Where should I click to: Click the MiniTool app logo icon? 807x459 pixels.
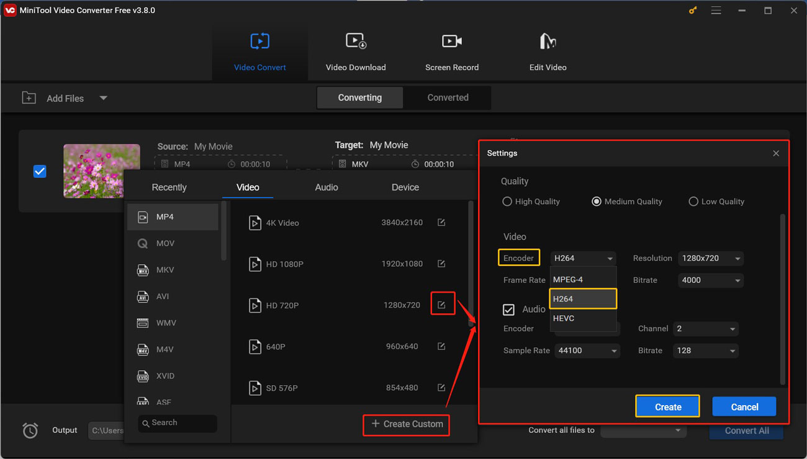pyautogui.click(x=10, y=11)
